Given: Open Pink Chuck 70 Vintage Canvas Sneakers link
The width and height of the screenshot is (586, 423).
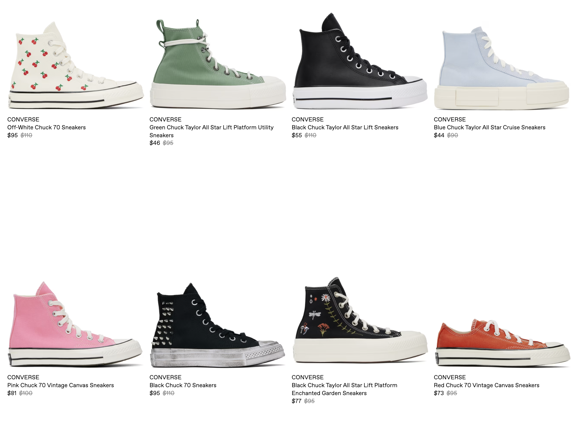Looking at the screenshot, I should click(x=61, y=385).
